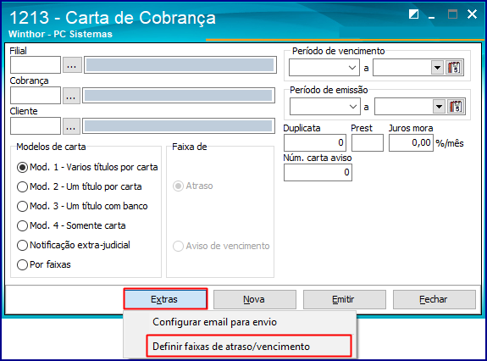Click the window theme toggle icon in title bar
The image size is (487, 361).
coord(413,14)
